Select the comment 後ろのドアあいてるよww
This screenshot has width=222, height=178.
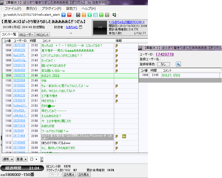56,143
